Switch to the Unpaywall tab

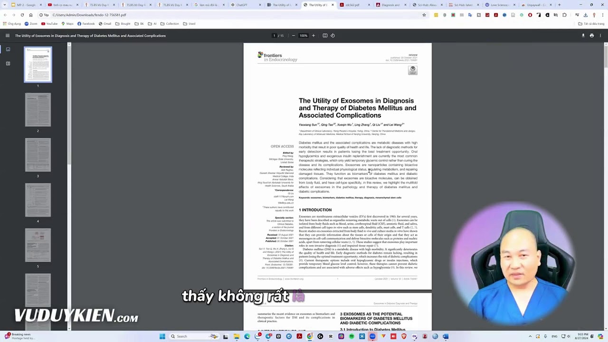point(537,5)
